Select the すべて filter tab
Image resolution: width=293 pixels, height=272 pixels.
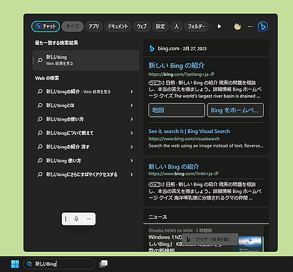point(72,27)
